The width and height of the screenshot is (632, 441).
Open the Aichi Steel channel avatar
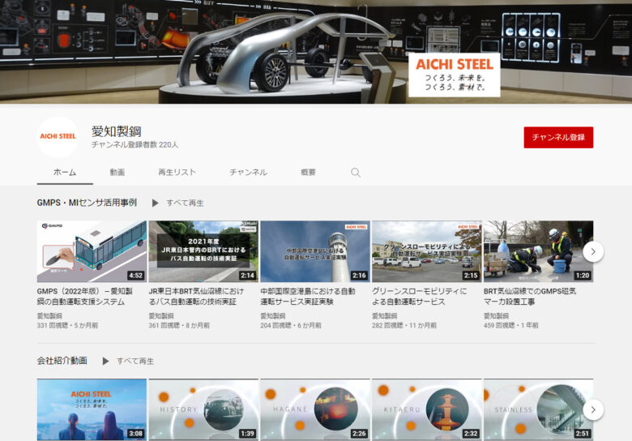pos(58,136)
